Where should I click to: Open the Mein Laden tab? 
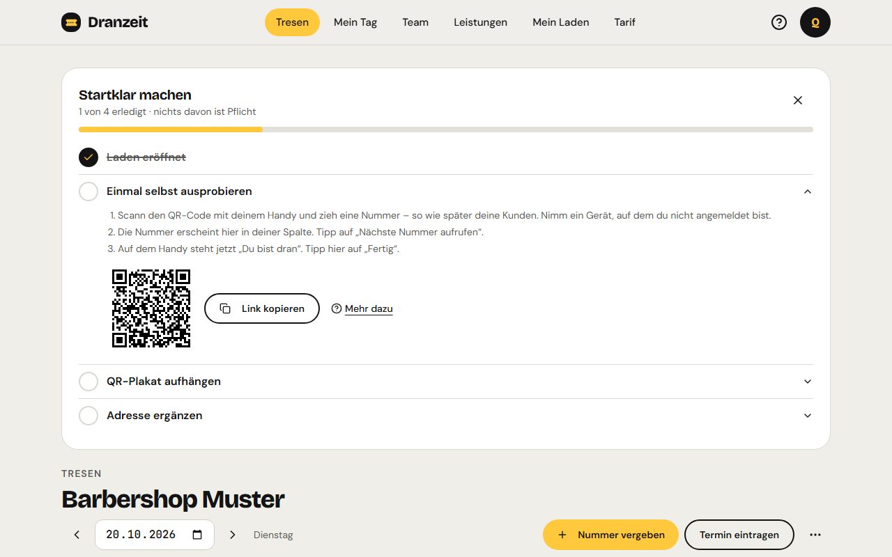pyautogui.click(x=561, y=22)
